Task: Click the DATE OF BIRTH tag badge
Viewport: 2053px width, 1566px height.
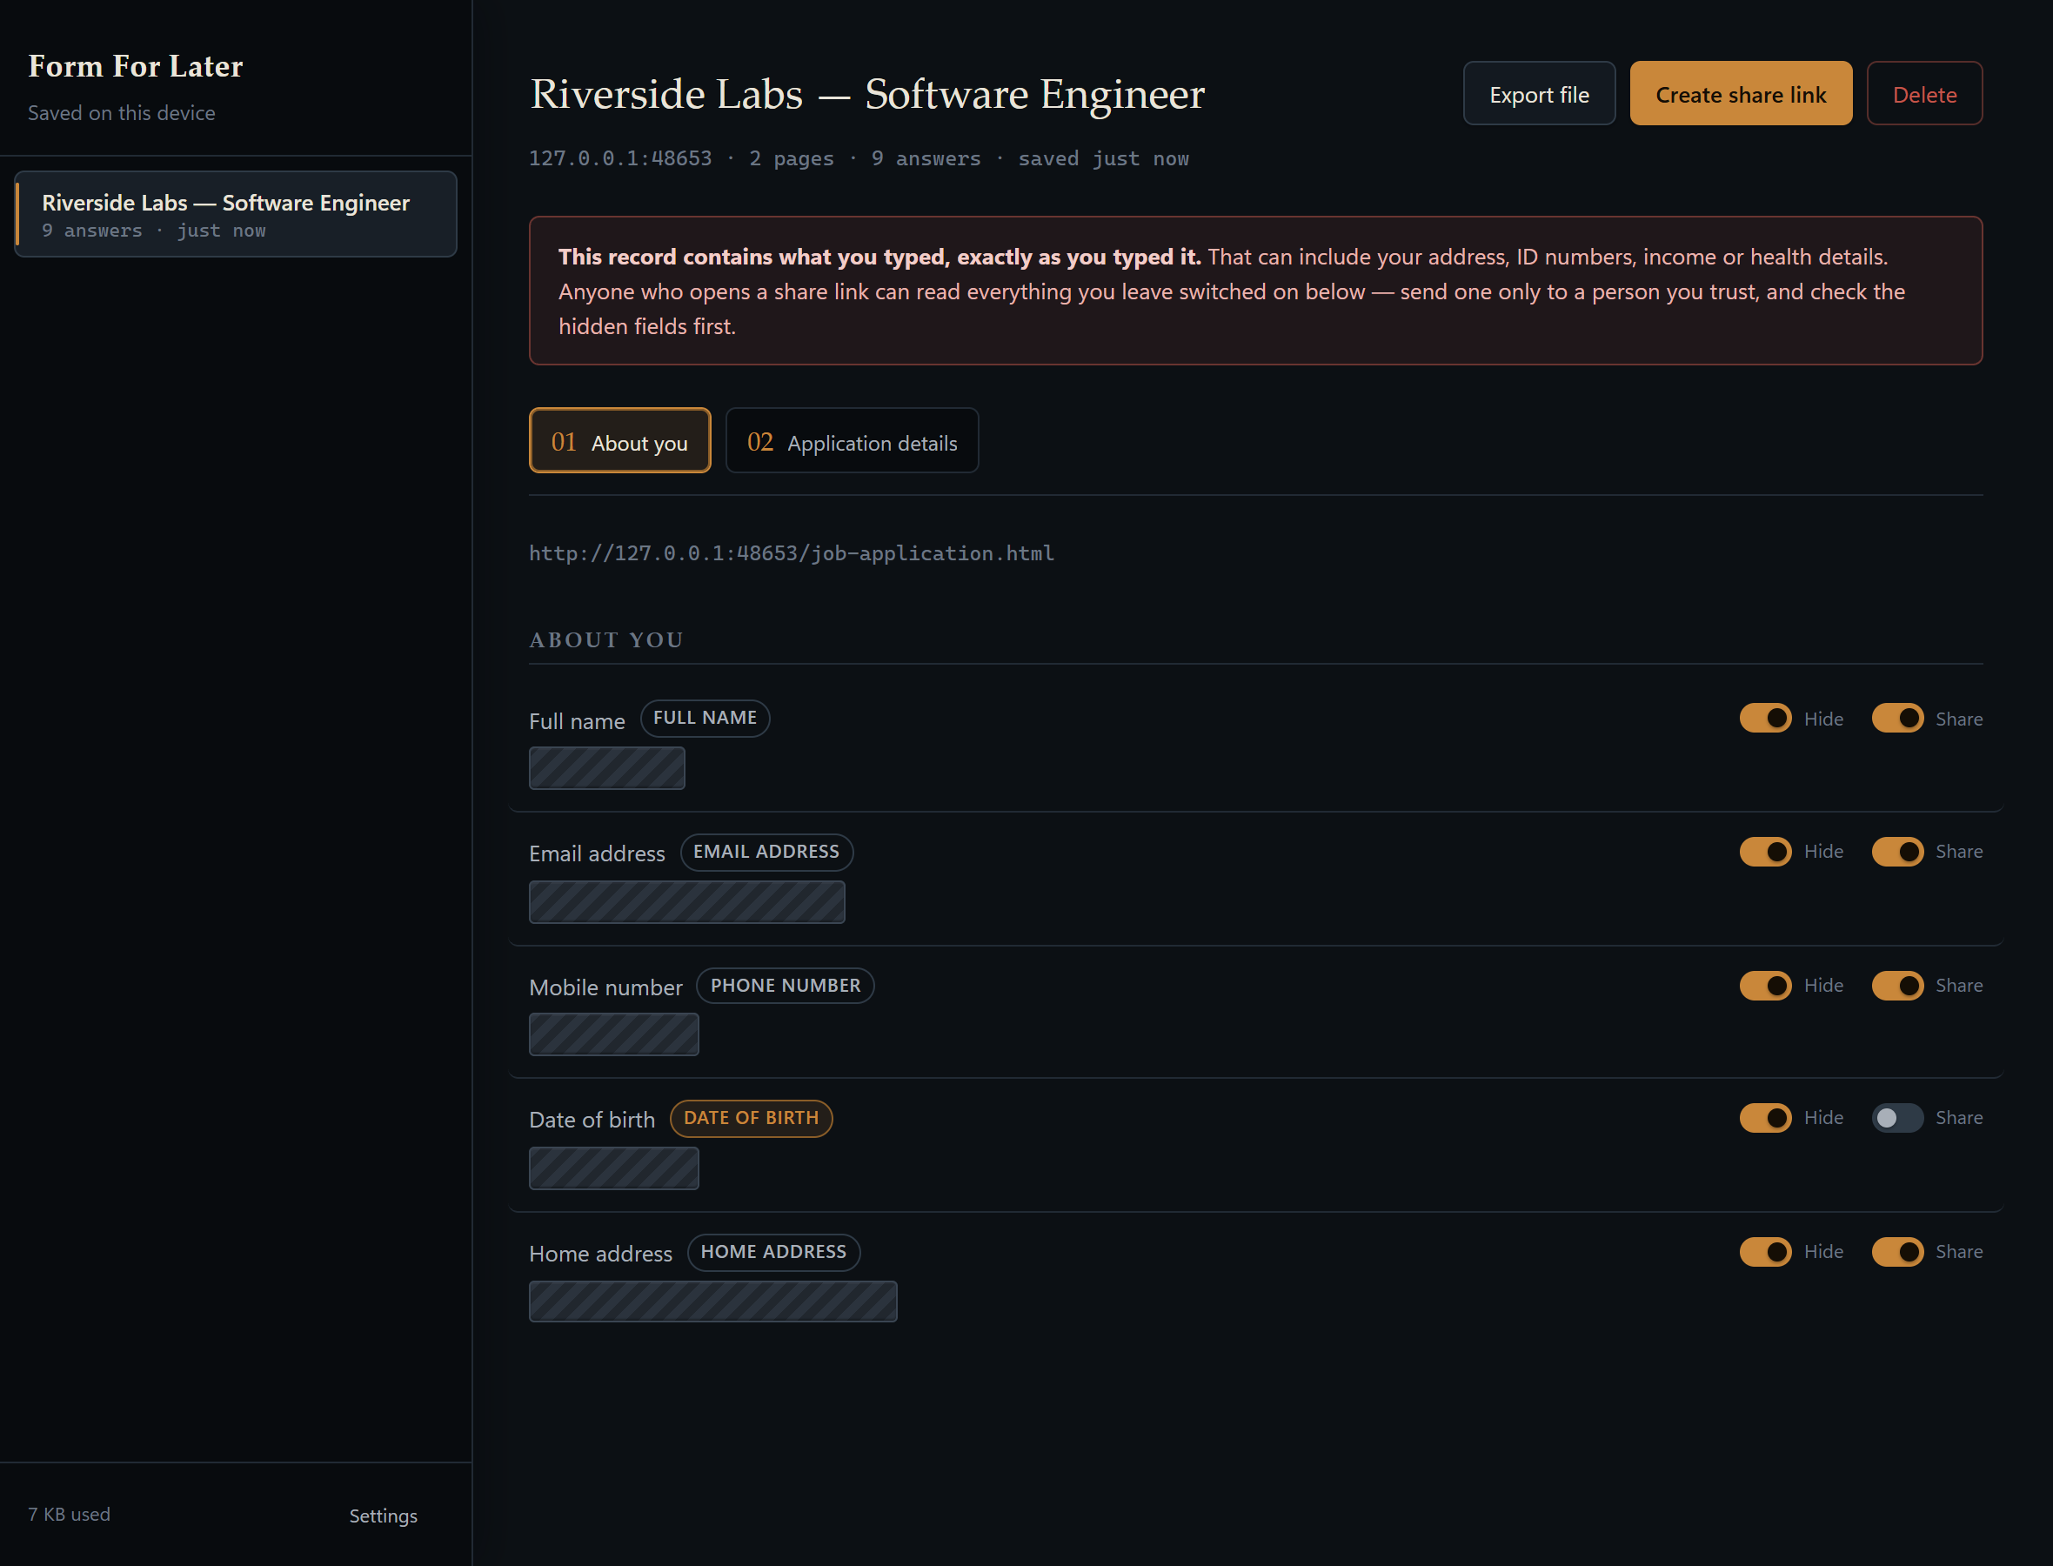Action: [x=751, y=1119]
